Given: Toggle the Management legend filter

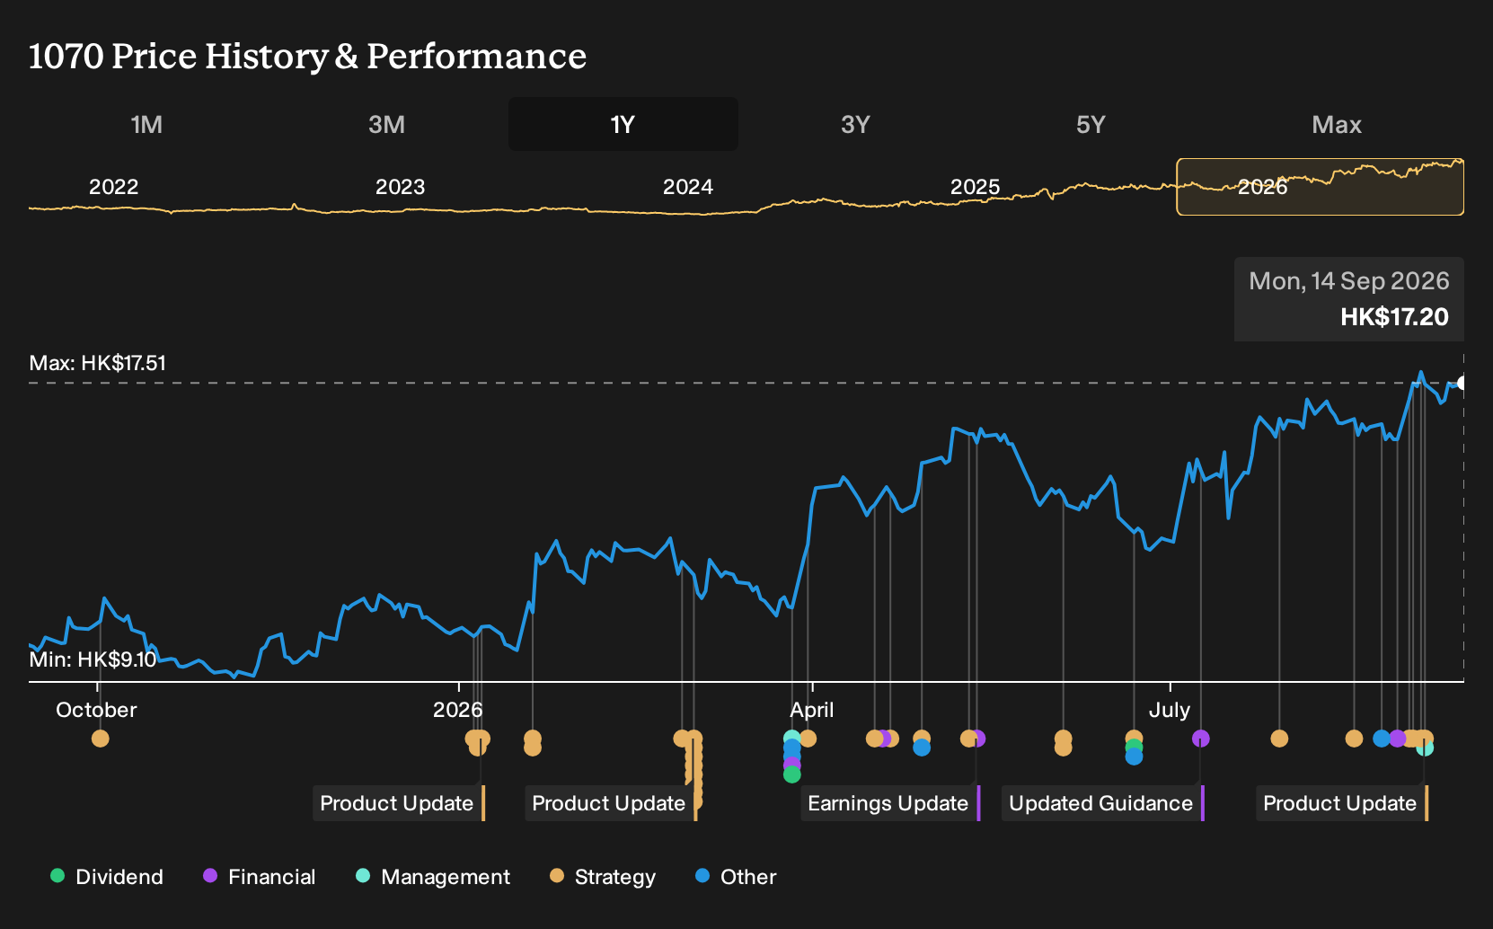Looking at the screenshot, I should pyautogui.click(x=433, y=877).
